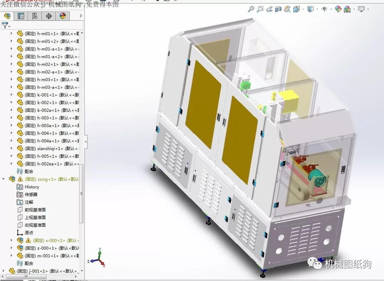Image resolution: width=384 pixels, height=281 pixels.
Task: Click the Previous View icon
Action: [x=269, y=9]
